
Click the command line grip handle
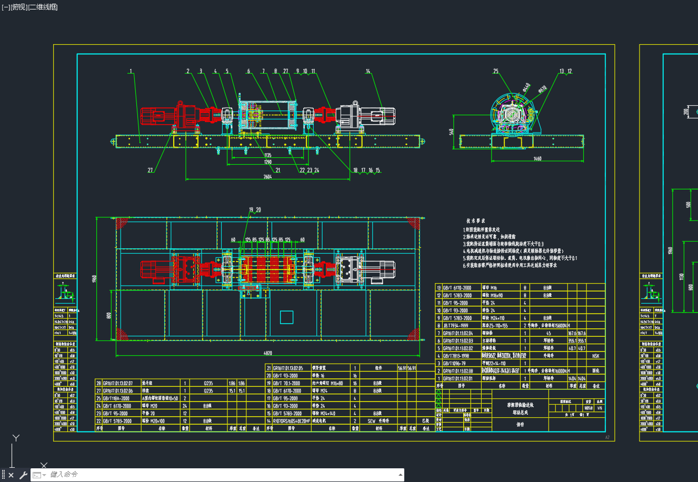pyautogui.click(x=3, y=475)
